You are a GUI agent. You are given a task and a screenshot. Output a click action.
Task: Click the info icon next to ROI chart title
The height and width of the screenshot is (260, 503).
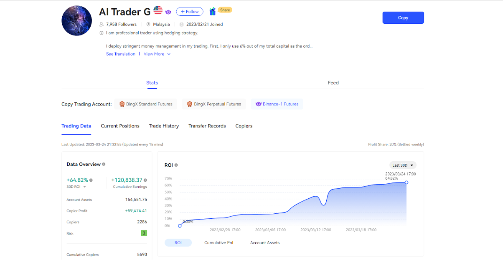click(176, 165)
